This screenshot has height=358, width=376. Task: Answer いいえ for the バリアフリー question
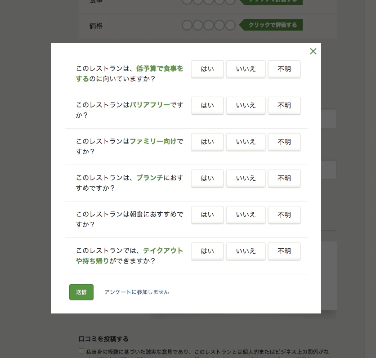tap(246, 106)
